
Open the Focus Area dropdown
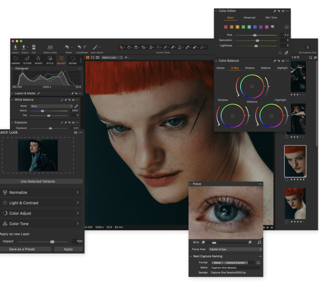(x=236, y=249)
